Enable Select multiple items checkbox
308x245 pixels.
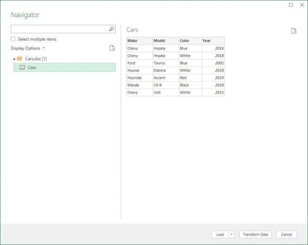(x=13, y=39)
